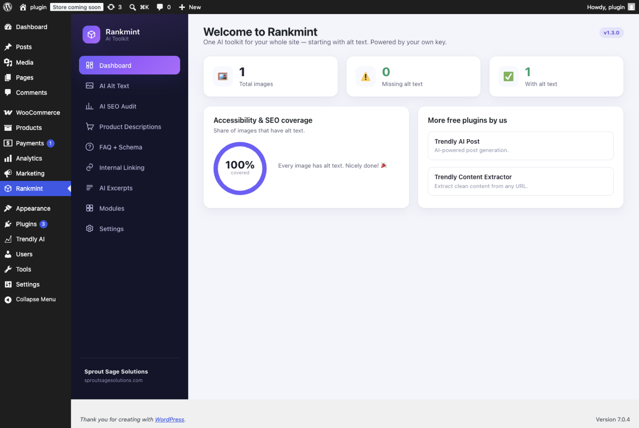
Task: Open Plugins menu with update badge
Action: tap(36, 224)
